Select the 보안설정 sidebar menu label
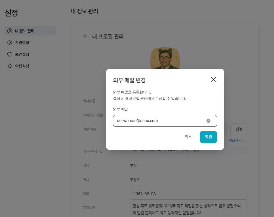 click(22, 54)
